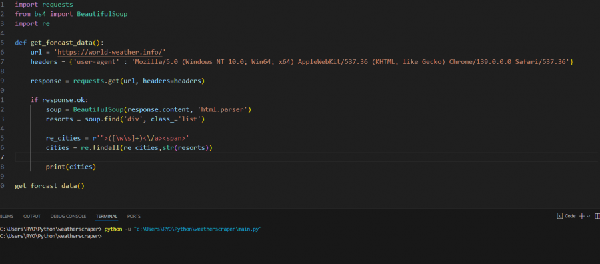Switch to the PORTS tab
The image size is (600, 264).
134,216
